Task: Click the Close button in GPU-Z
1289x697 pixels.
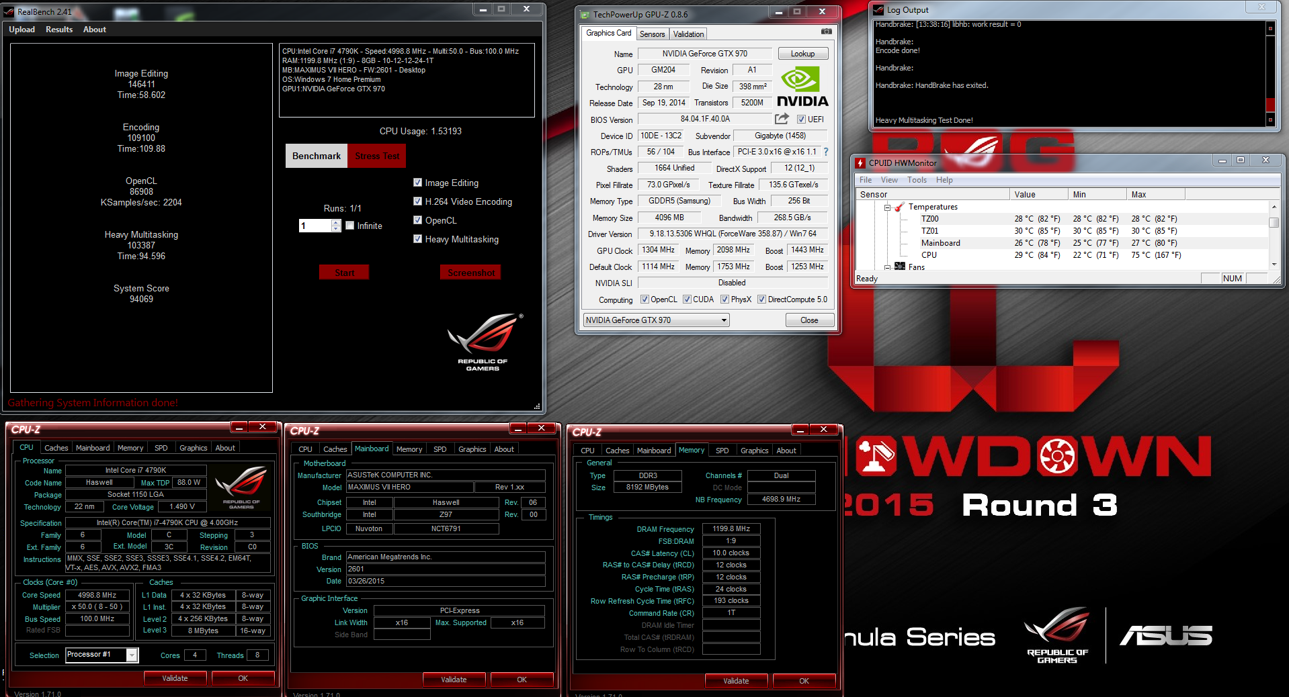Action: click(809, 320)
